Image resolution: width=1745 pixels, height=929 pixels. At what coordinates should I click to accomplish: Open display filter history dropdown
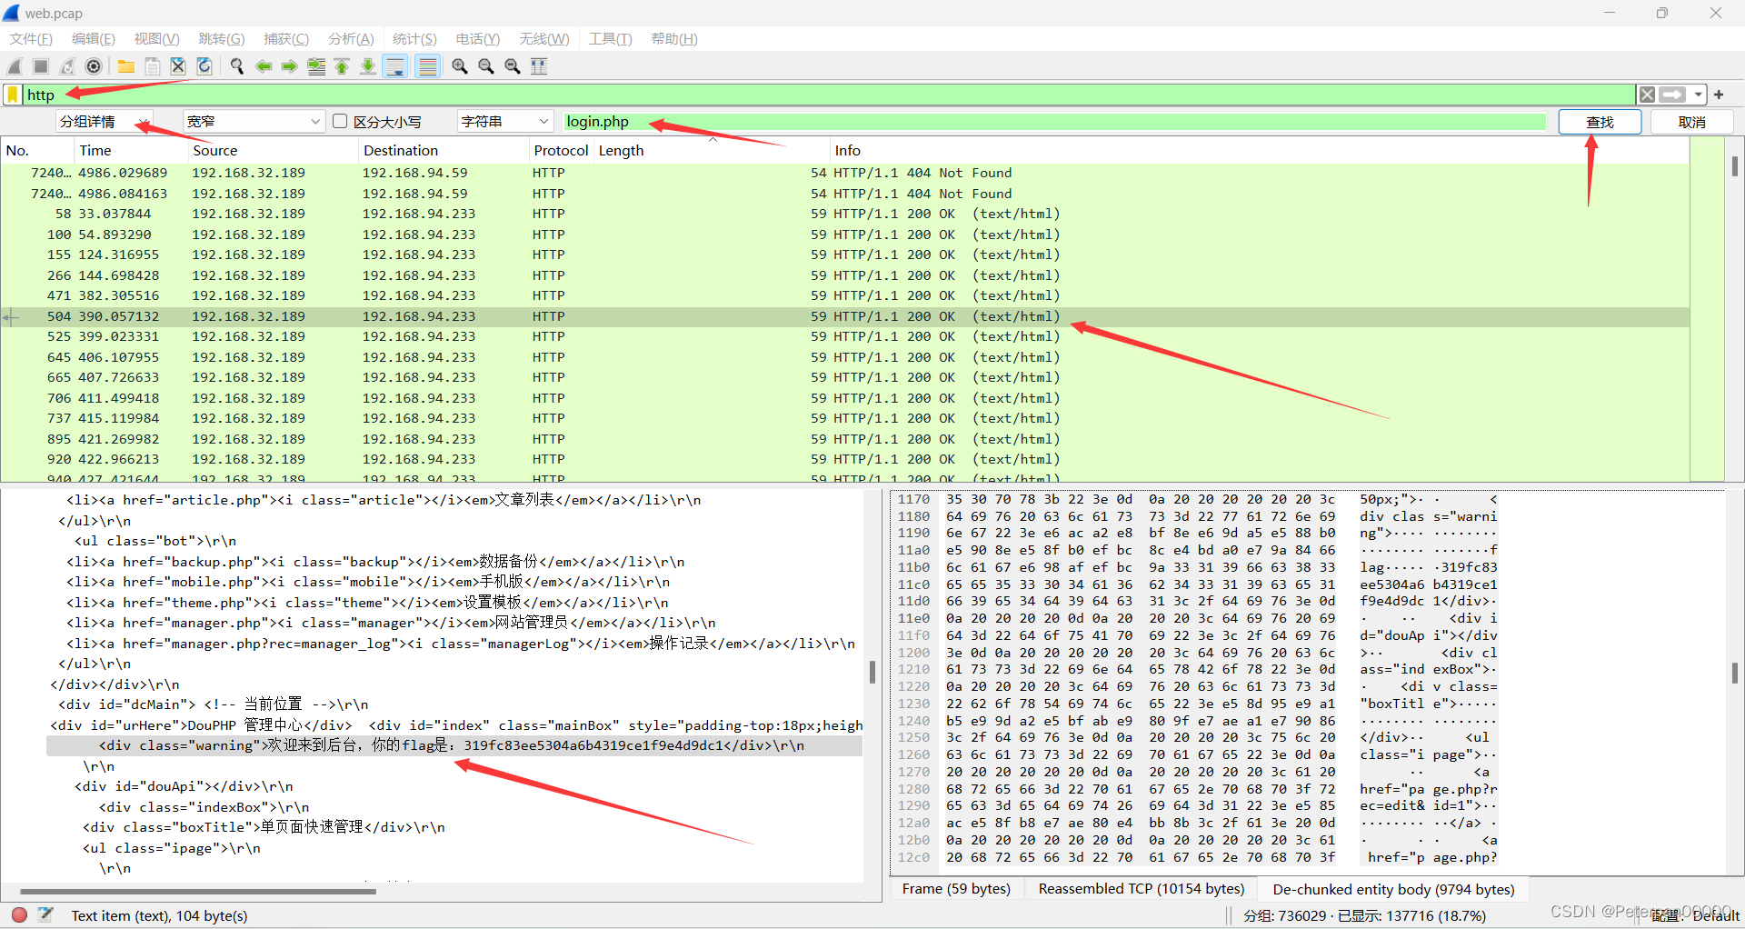coord(1698,95)
